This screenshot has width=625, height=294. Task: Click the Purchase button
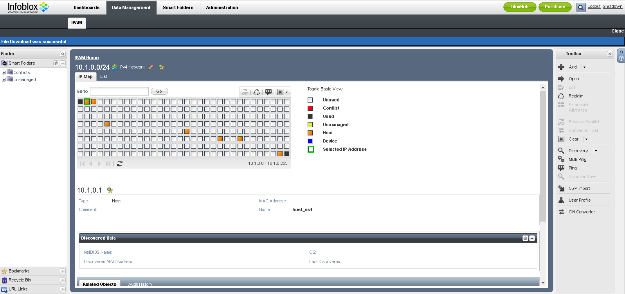point(555,7)
